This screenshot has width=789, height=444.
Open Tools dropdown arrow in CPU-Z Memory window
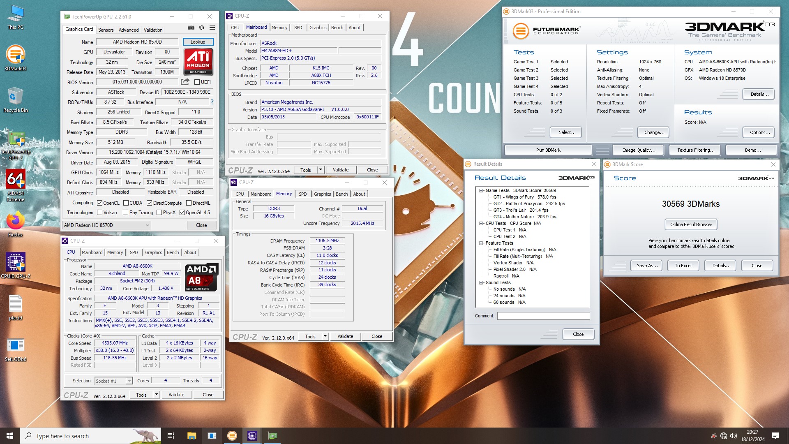[325, 336]
